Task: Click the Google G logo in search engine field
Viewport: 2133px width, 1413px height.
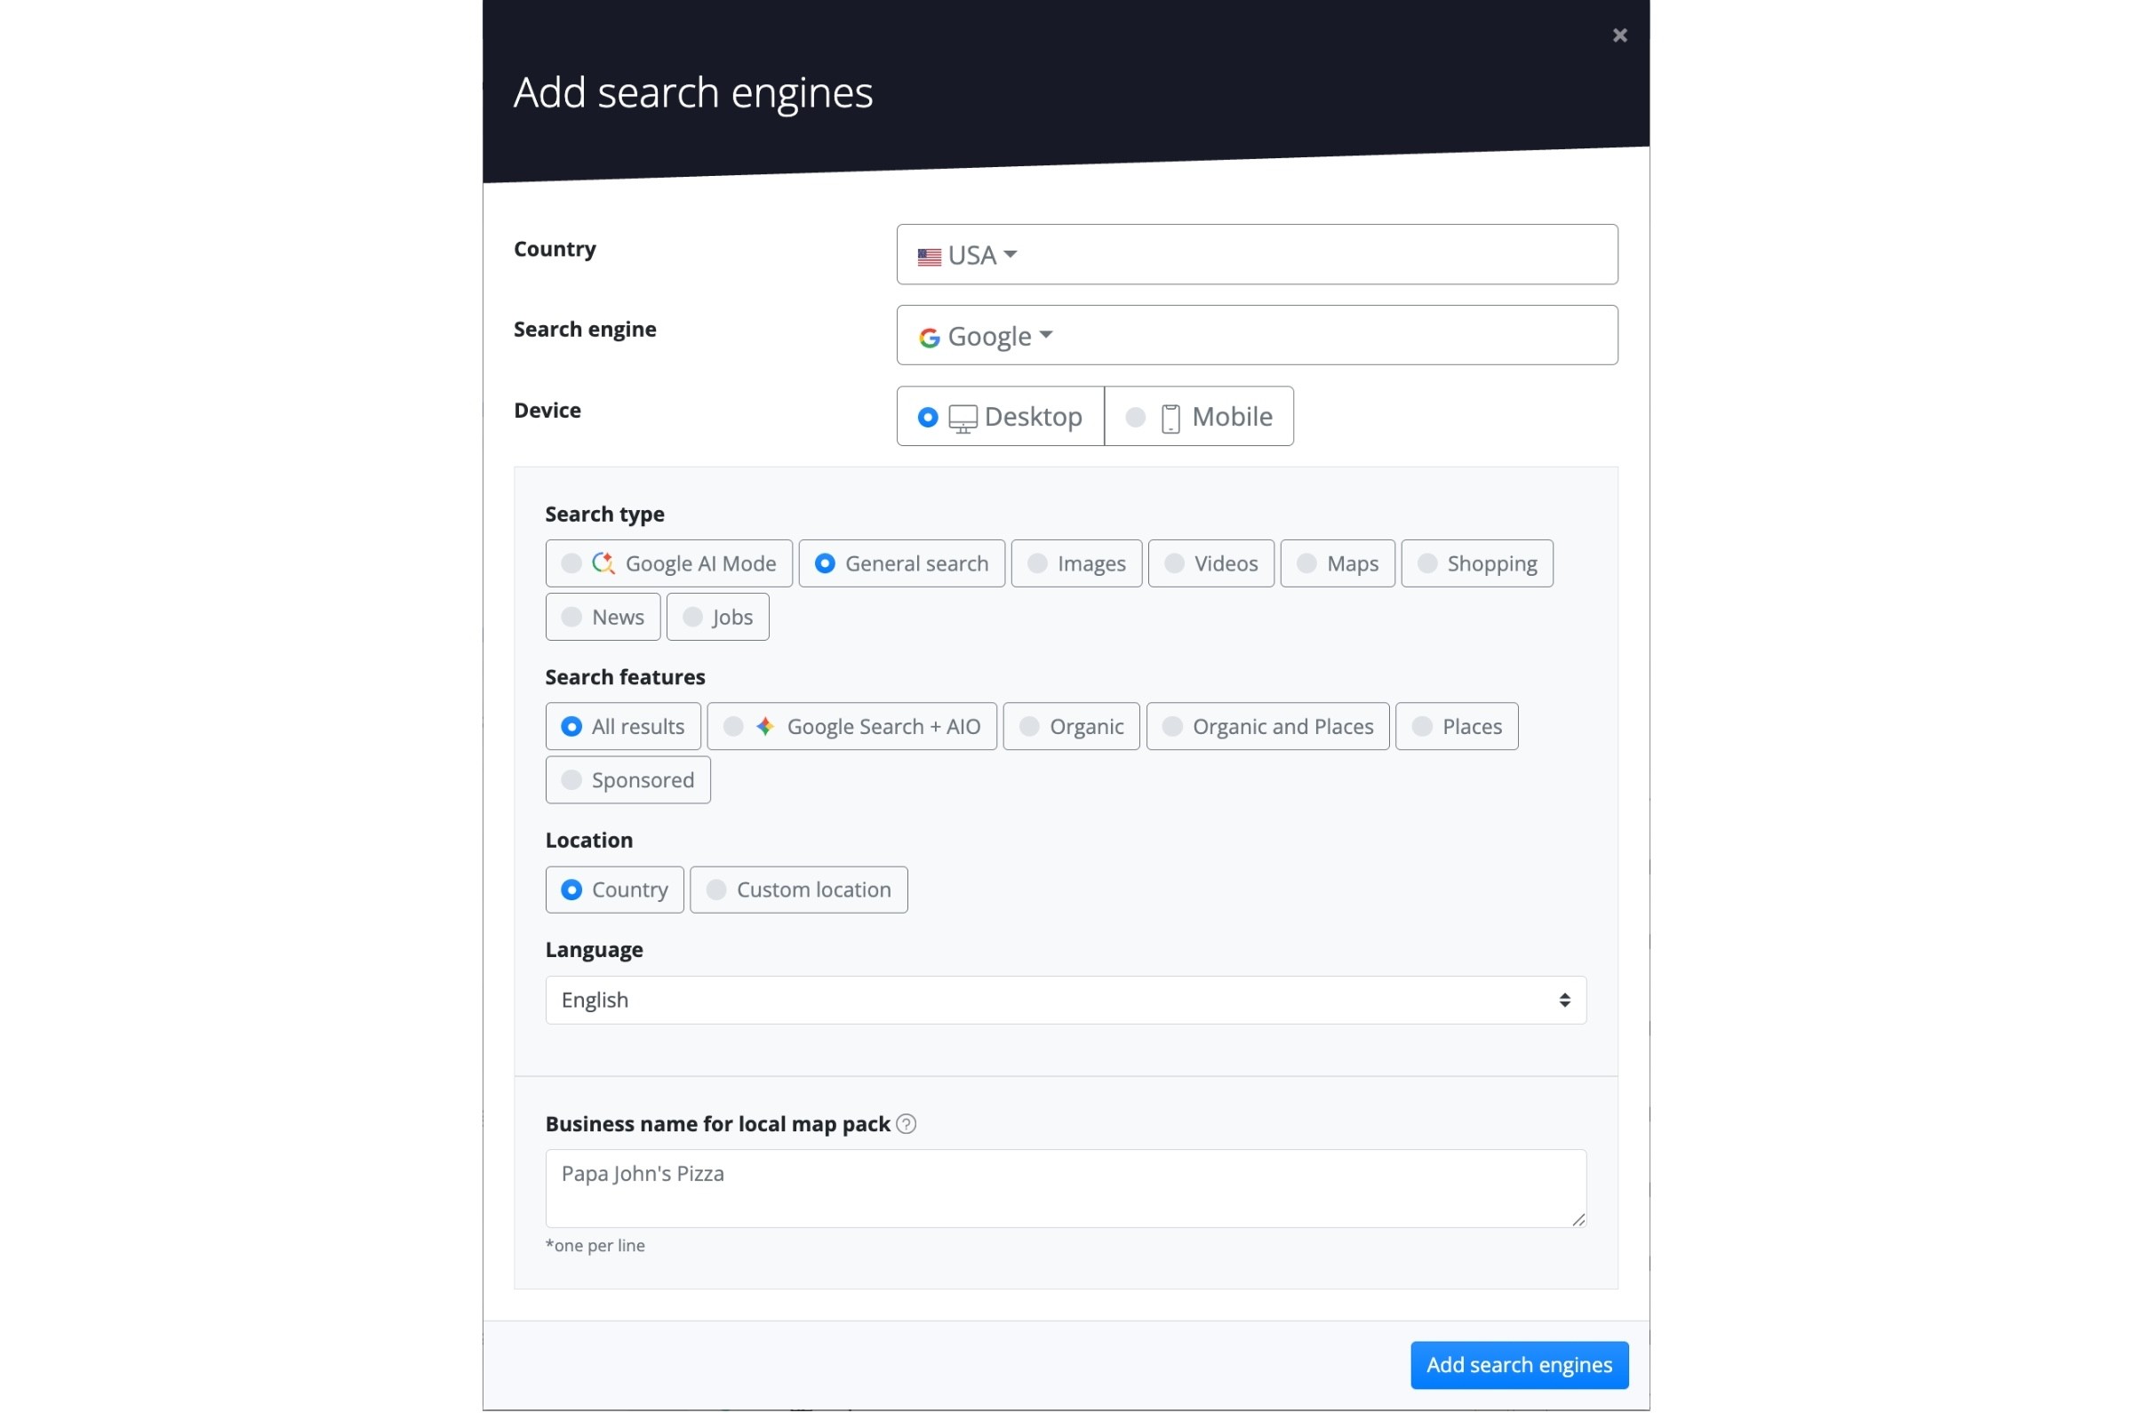Action: pos(929,335)
